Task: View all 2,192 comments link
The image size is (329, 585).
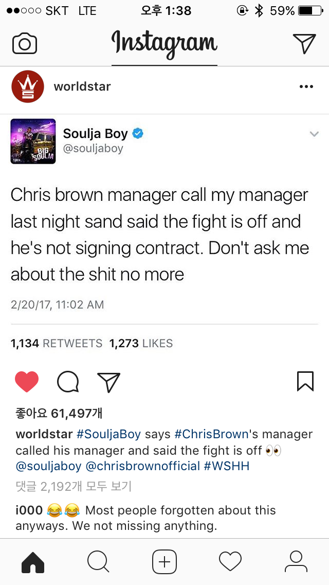Action: coord(74,487)
